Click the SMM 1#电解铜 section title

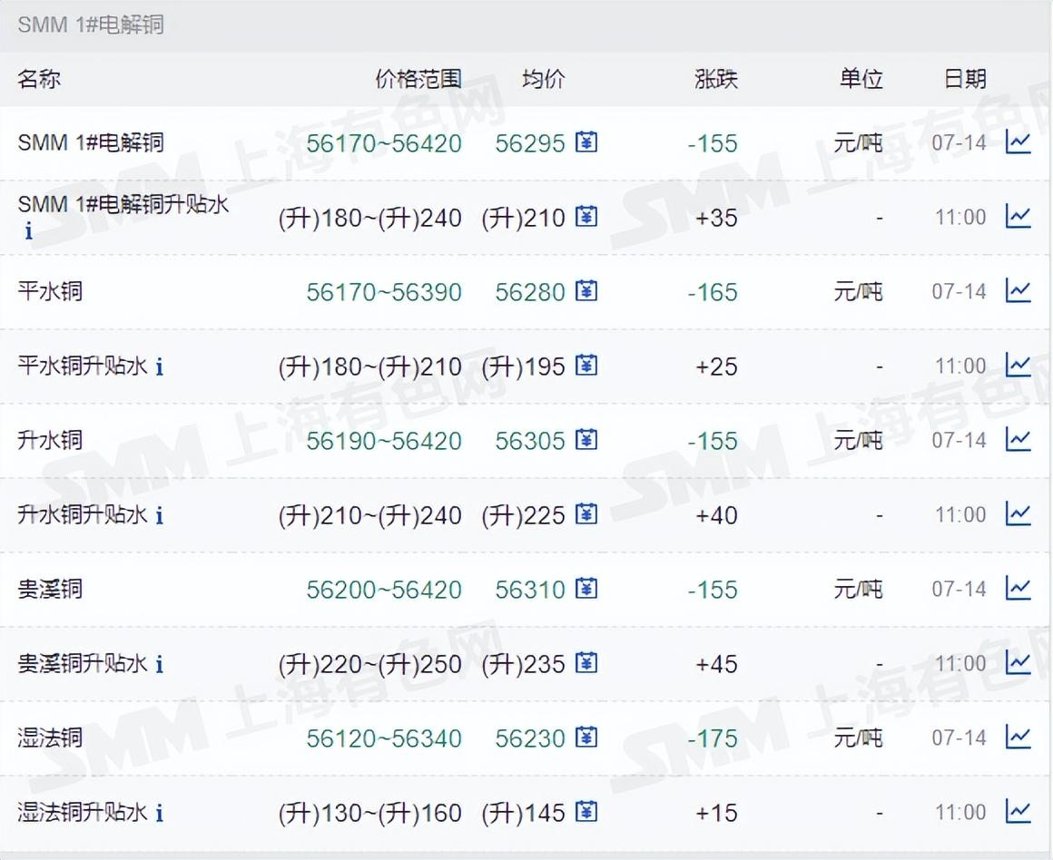(91, 24)
